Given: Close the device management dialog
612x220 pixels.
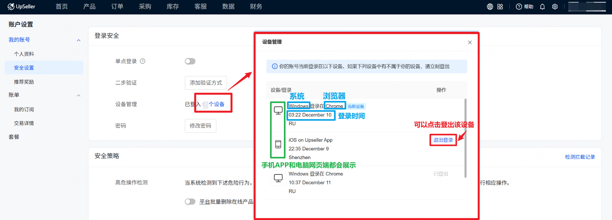Looking at the screenshot, I should 470,42.
